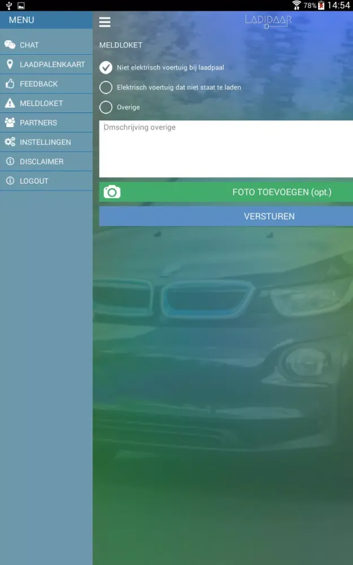Viewport: 353px width, 565px height.
Task: Open the INSTELLINGEN menu label
Action: (45, 142)
